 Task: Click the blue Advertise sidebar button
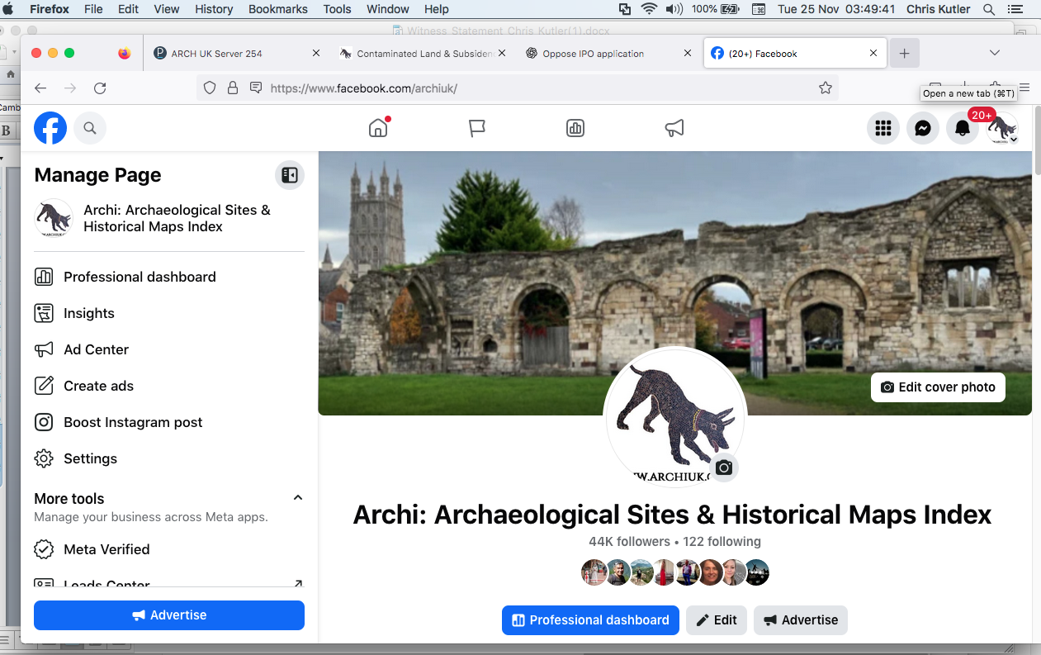pyautogui.click(x=169, y=615)
